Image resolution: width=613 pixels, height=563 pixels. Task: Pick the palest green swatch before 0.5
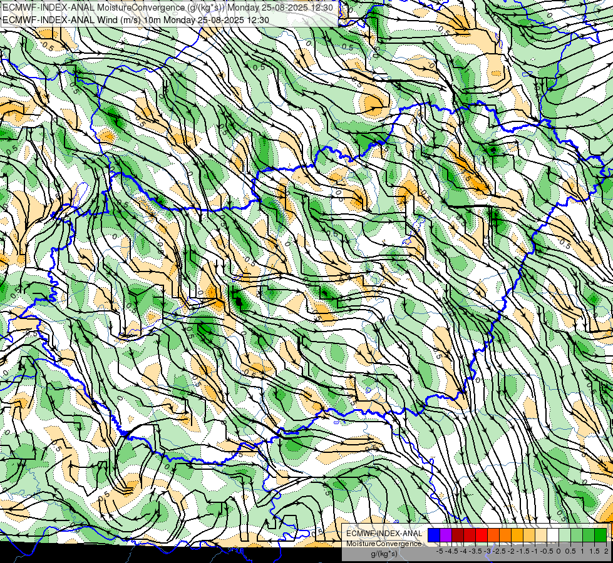click(565, 535)
